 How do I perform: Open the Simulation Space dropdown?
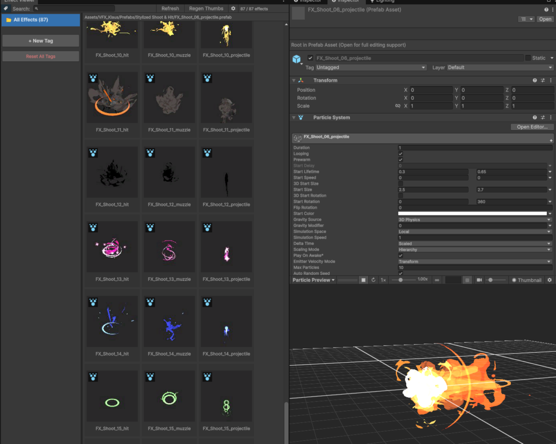475,232
